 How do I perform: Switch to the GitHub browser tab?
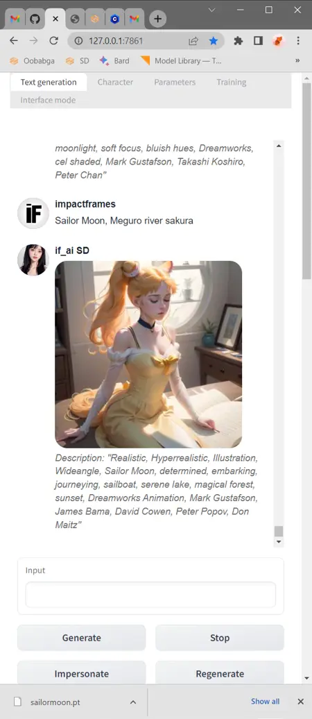[x=35, y=19]
